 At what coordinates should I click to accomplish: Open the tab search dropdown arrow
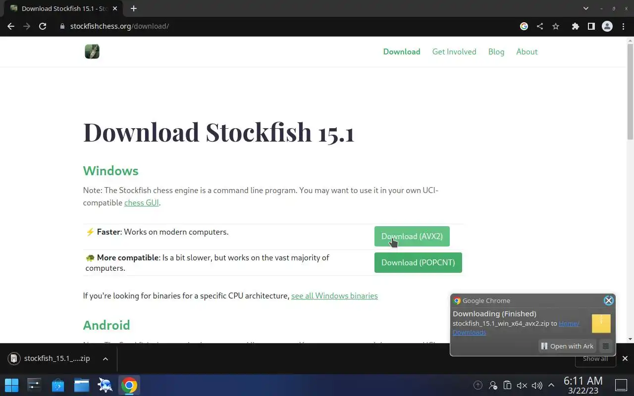tap(586, 8)
